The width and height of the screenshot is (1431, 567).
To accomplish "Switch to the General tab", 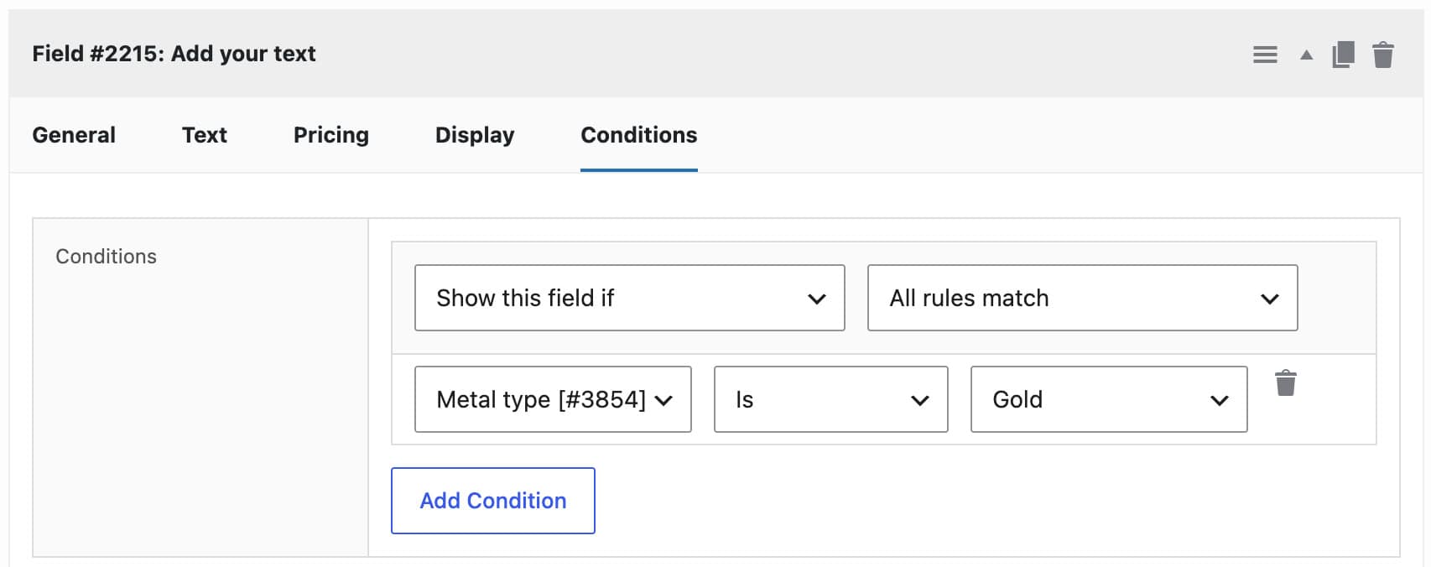I will click(x=74, y=135).
